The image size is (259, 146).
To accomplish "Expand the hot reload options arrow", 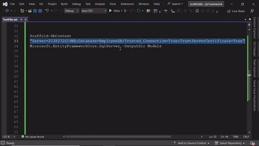I will tap(143, 11).
